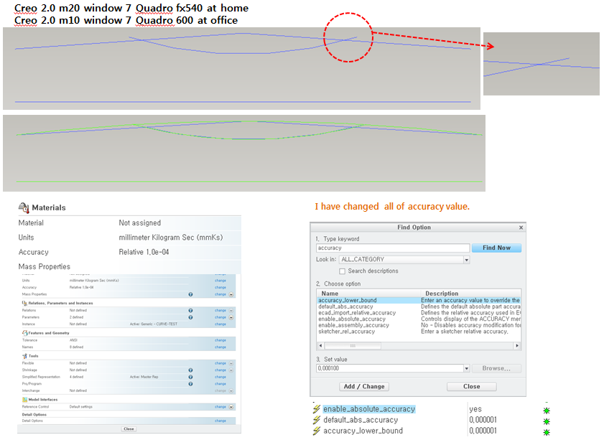Viewport: 604px width, 440px height.
Task: Select ecad_import_relative_accuracy option
Action: click(x=357, y=313)
